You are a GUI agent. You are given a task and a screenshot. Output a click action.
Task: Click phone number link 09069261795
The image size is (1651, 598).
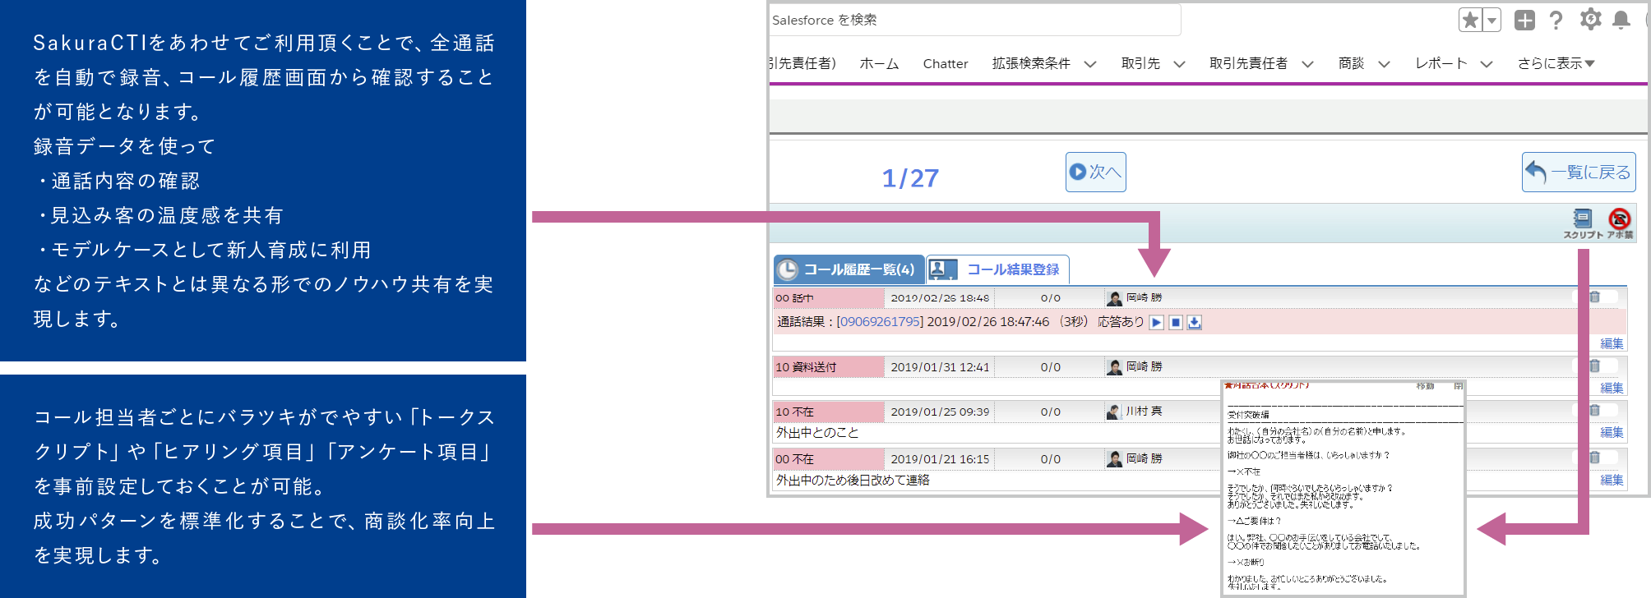(x=880, y=322)
